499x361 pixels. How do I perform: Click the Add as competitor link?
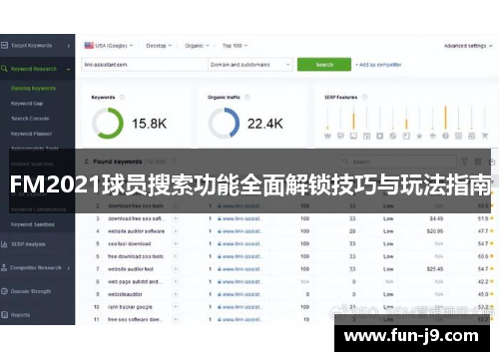379,65
